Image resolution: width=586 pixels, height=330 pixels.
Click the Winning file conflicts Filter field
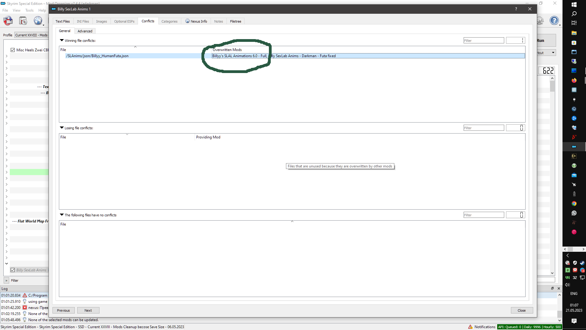(x=484, y=41)
